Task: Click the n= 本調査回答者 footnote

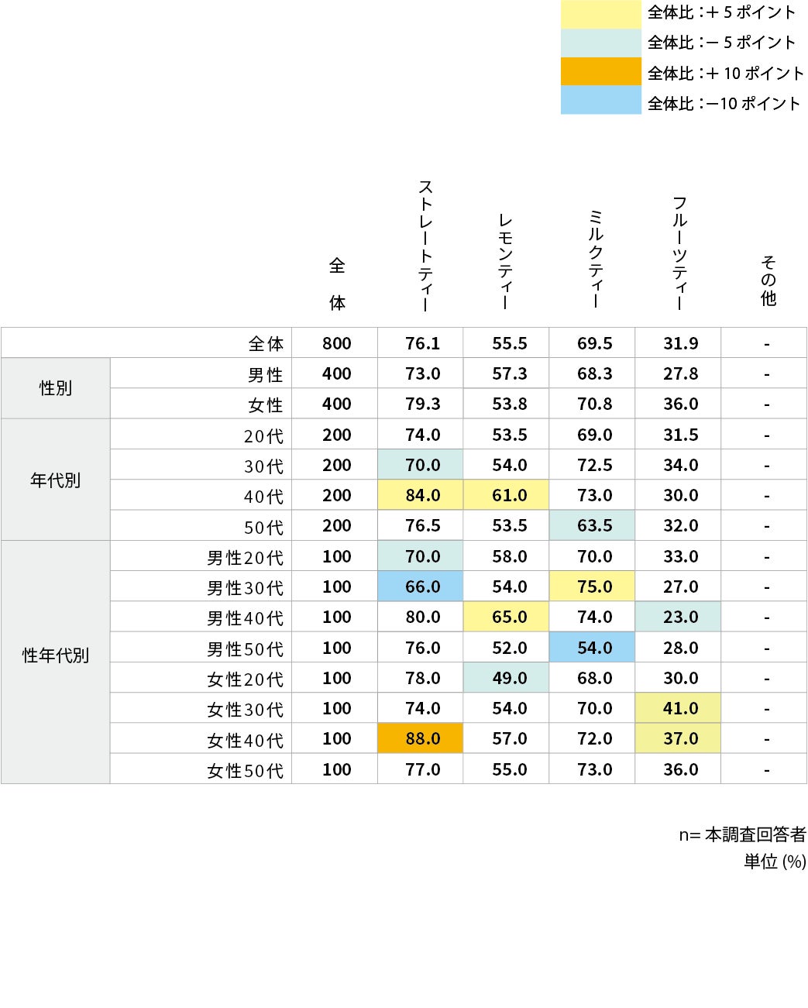Action: pos(742,834)
